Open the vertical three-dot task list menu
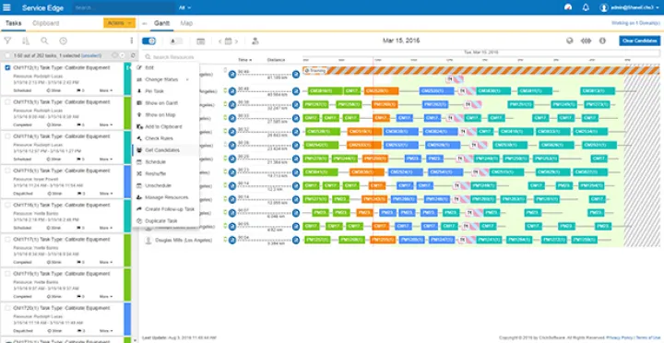 131,41
